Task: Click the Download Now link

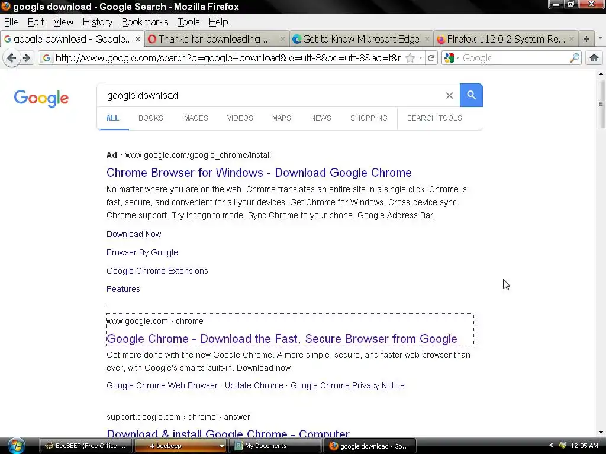Action: point(134,234)
